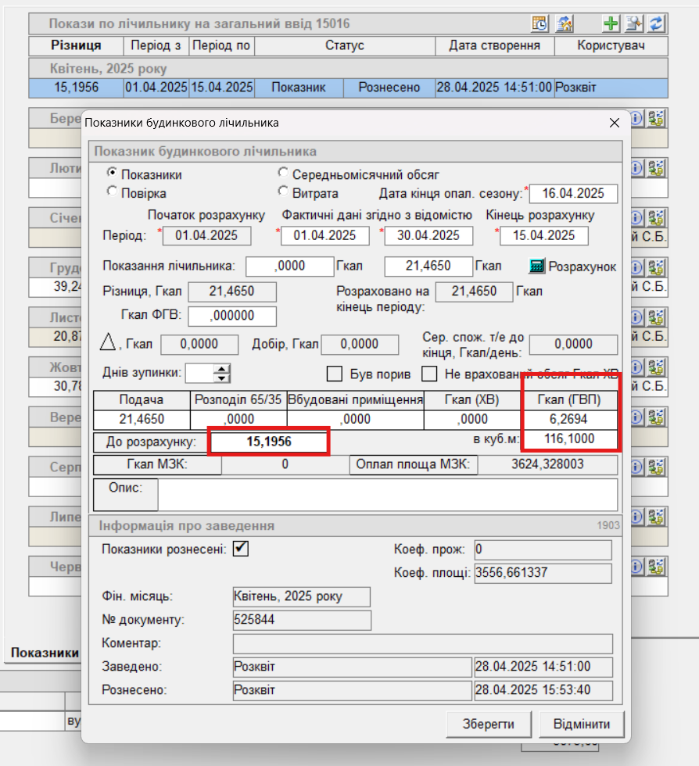Decrease Днів зупинки with down arrow

(222, 378)
